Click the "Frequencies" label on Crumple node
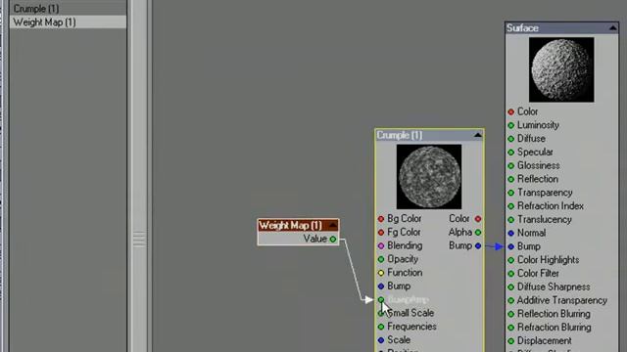Viewport: 627px width, 352px height. click(411, 327)
